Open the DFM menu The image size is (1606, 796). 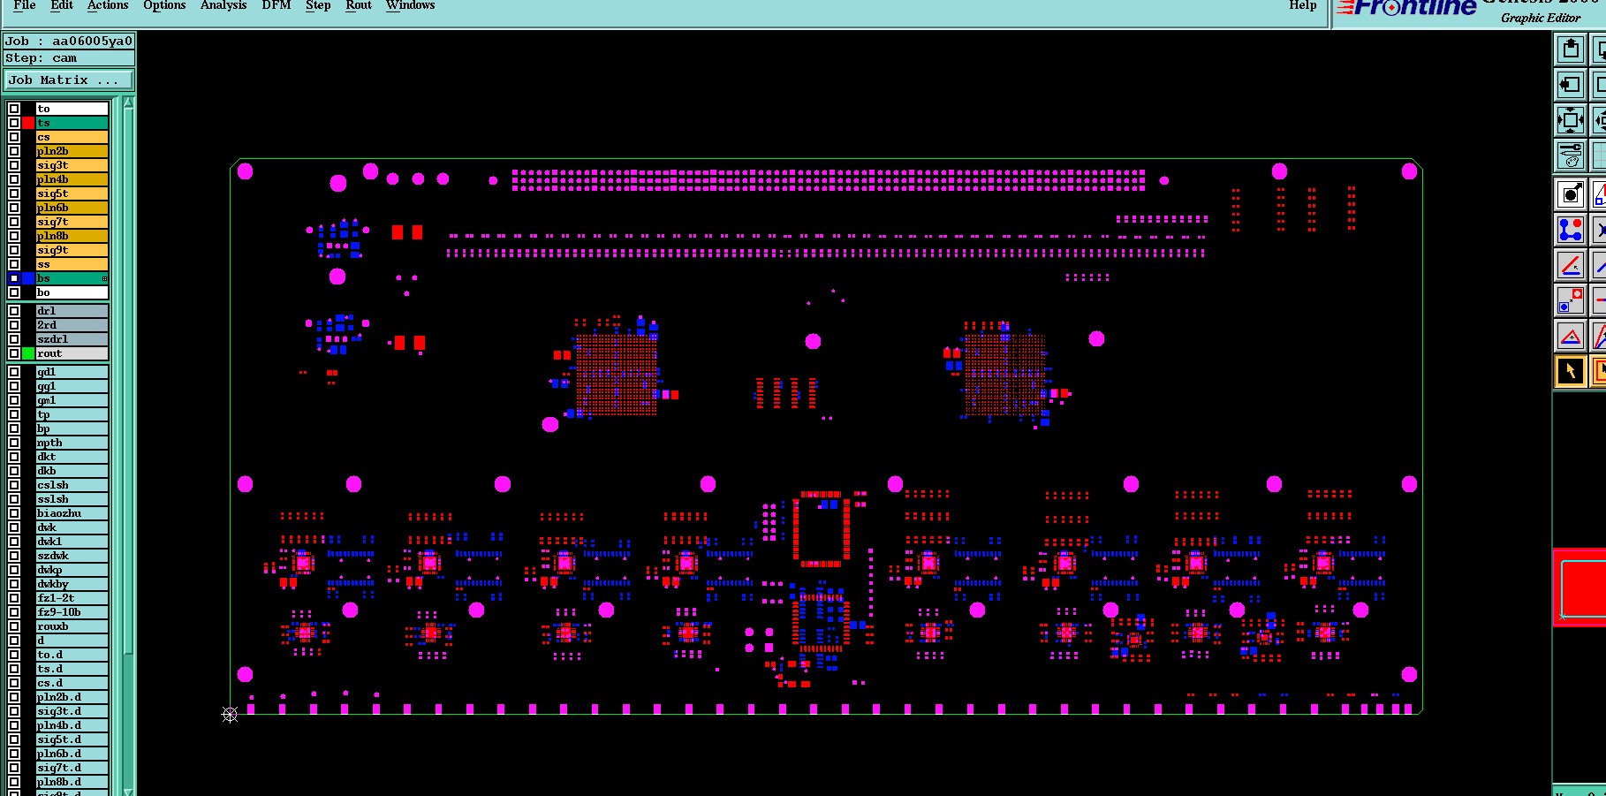click(277, 5)
